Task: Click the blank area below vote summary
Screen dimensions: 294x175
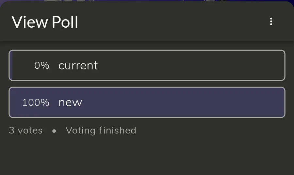Action: tap(147, 156)
